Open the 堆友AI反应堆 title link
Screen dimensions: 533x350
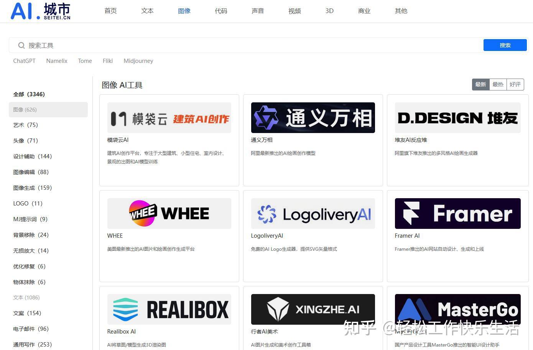coord(411,140)
